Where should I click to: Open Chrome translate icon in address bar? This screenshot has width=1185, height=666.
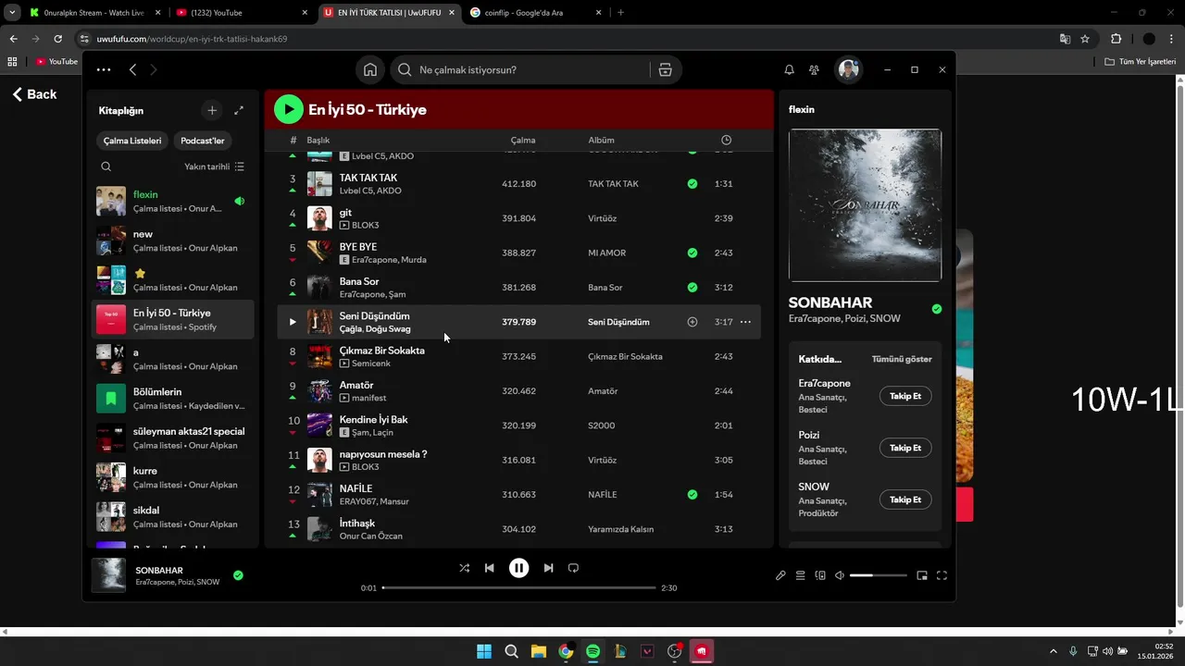(x=1065, y=39)
